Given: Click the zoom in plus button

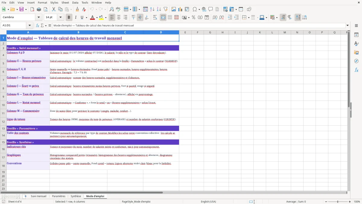Looking at the screenshot, I should (x=350, y=202).
